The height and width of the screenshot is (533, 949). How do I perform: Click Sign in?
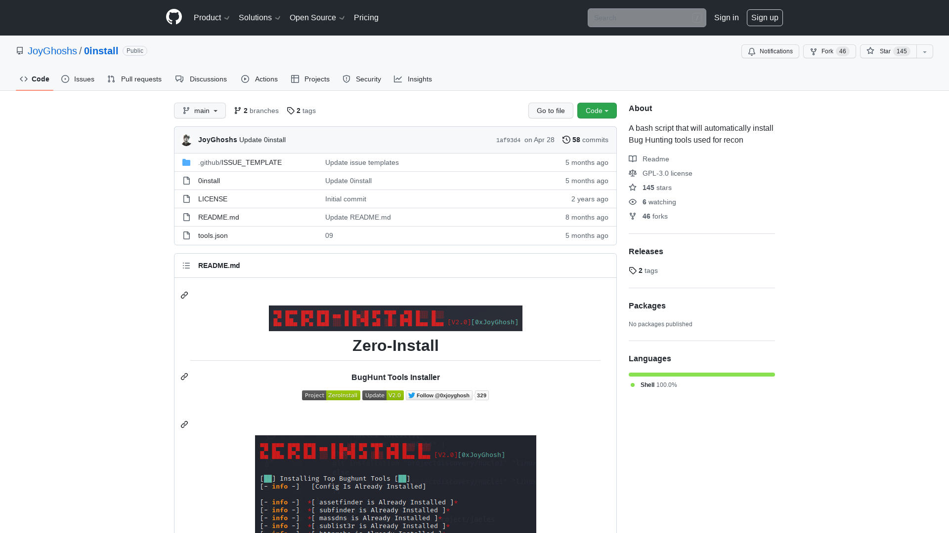[x=727, y=18]
